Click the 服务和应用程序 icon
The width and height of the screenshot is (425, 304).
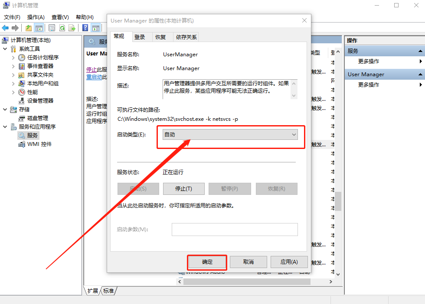(13, 127)
